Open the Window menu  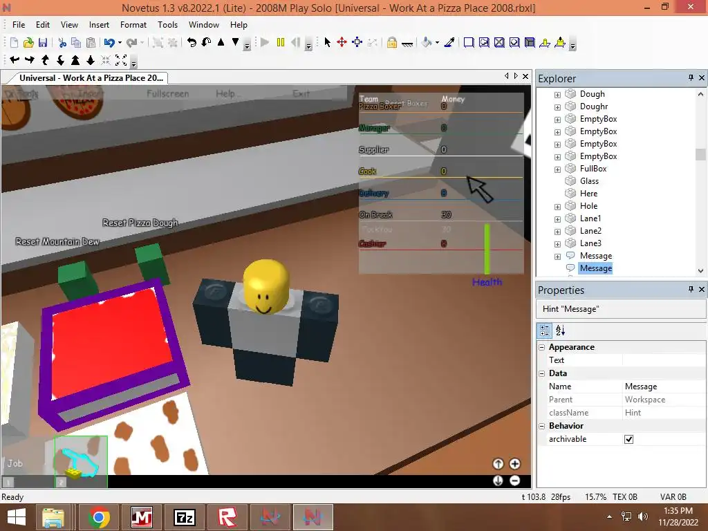click(204, 25)
